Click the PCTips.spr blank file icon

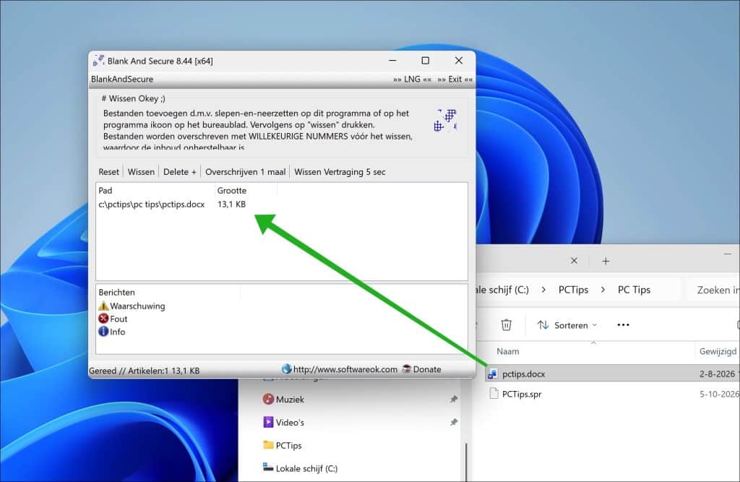click(x=494, y=393)
